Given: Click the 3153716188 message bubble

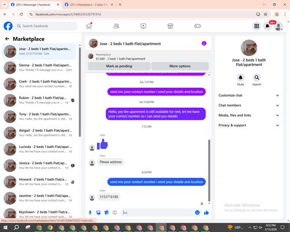Looking at the screenshot, I should pyautogui.click(x=109, y=197).
